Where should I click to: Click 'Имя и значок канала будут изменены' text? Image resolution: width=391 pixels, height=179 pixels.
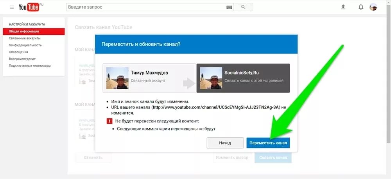(150, 102)
